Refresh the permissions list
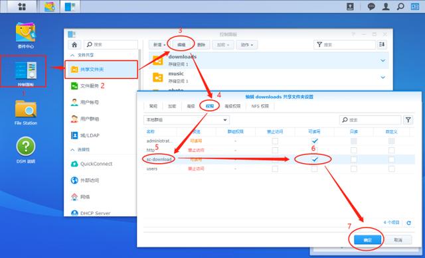The width and height of the screenshot is (425, 258). 408,223
